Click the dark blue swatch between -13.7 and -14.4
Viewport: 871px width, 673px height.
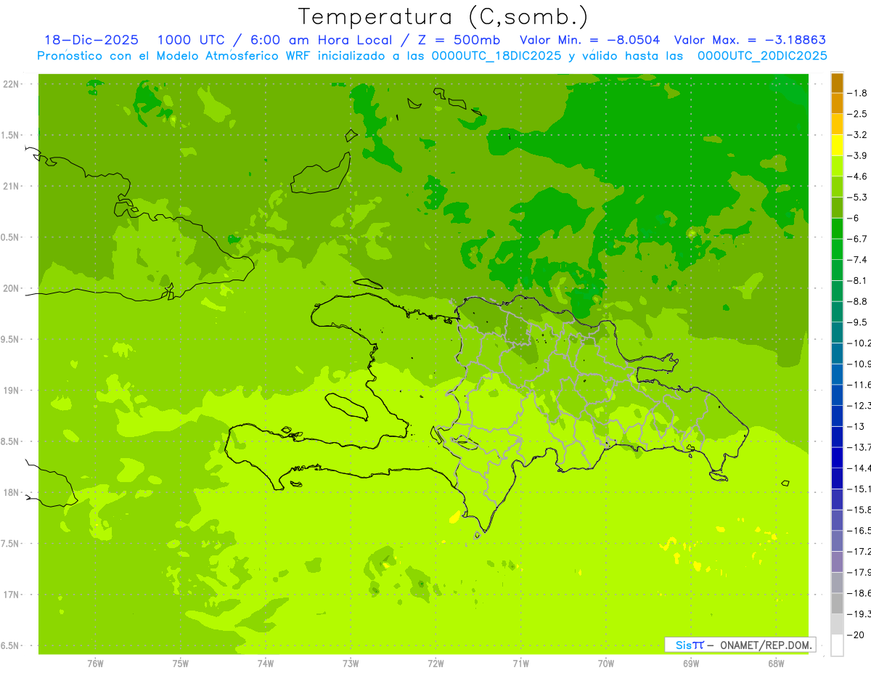tap(837, 457)
